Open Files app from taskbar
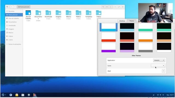The height and width of the screenshot is (98, 175). click(x=23, y=95)
